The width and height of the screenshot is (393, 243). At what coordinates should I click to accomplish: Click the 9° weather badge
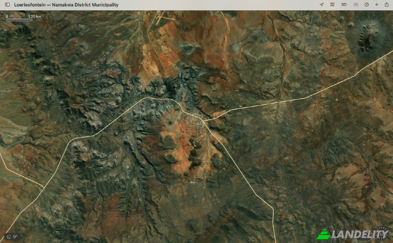[13, 237]
